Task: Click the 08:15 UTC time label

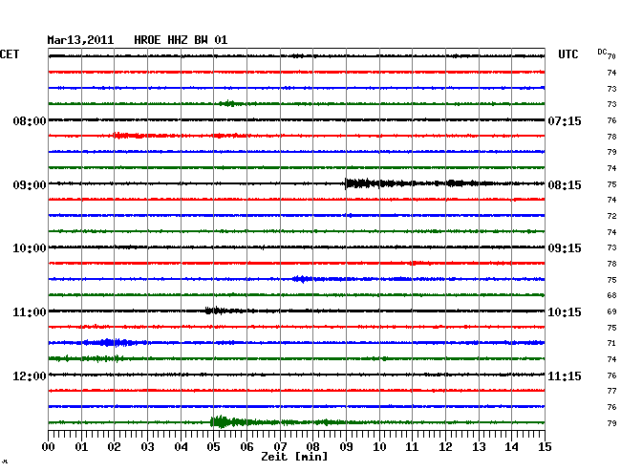Action: 565,185
